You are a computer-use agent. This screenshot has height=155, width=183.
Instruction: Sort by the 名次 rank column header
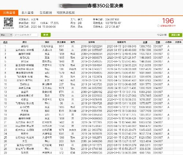[x=5, y=42]
